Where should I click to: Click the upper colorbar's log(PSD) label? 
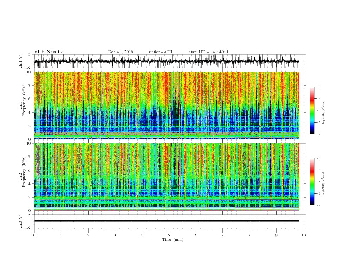coord(323,113)
